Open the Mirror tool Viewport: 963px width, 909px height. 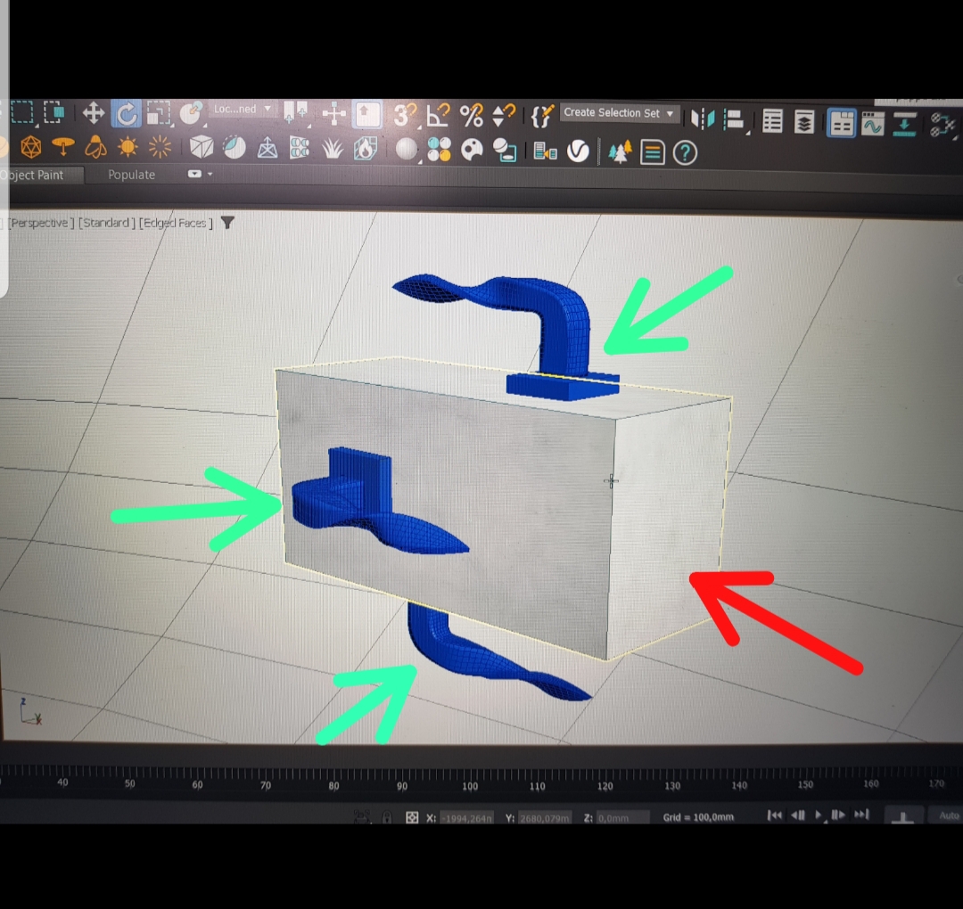tap(705, 113)
